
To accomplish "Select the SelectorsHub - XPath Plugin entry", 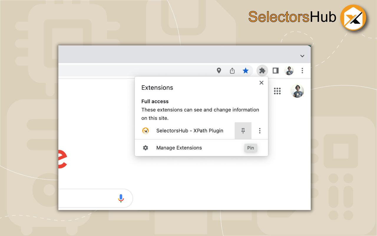I will coord(189,130).
